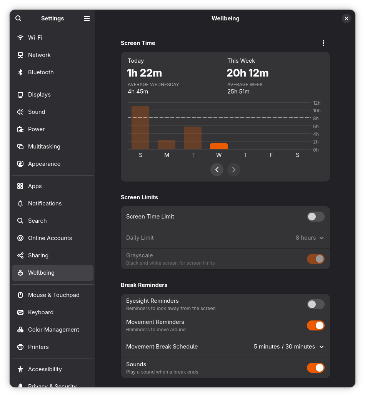Go to Mouse & Touchpad settings
The height and width of the screenshot is (397, 365).
tap(53, 295)
